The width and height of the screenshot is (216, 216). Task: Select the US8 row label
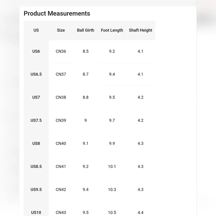click(x=36, y=143)
